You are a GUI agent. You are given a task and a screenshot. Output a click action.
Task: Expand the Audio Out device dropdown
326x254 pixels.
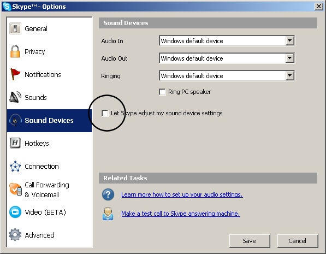click(289, 58)
